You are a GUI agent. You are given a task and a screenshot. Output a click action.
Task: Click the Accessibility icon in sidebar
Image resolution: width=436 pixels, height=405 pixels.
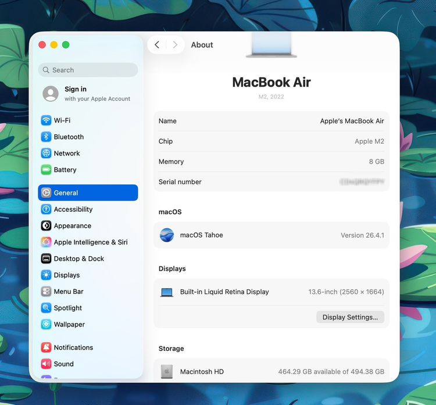[46, 209]
